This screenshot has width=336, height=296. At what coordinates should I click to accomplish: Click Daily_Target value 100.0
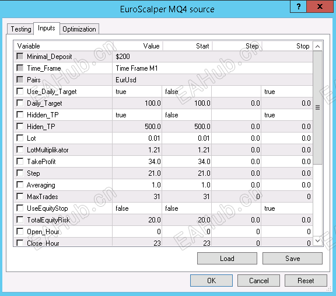pyautogui.click(x=137, y=103)
